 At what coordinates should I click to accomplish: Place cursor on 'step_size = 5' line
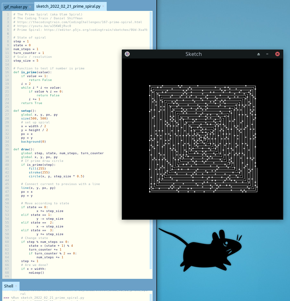(26, 61)
